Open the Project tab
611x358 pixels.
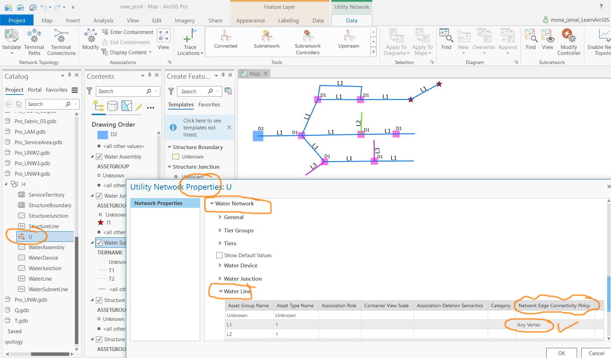pyautogui.click(x=17, y=20)
